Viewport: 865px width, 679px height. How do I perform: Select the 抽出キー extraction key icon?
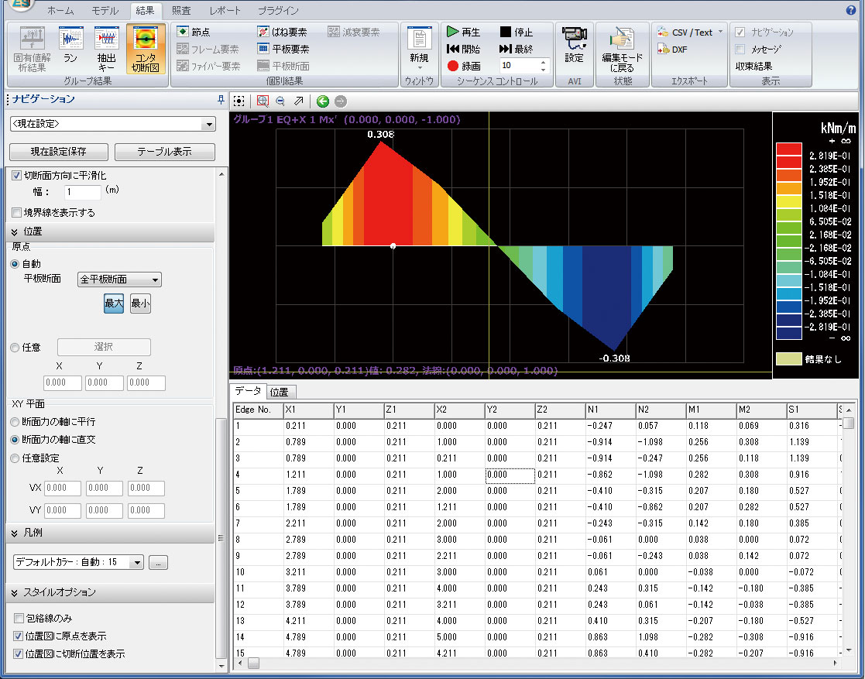coord(107,48)
